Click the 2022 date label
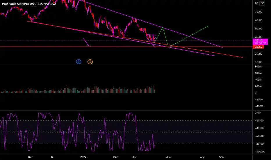 click(x=83, y=157)
